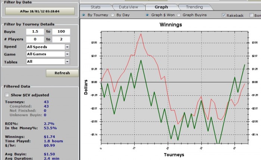This screenshot has width=261, height=160.
Task: Click the minimum # Players field
Action: tap(35, 39)
